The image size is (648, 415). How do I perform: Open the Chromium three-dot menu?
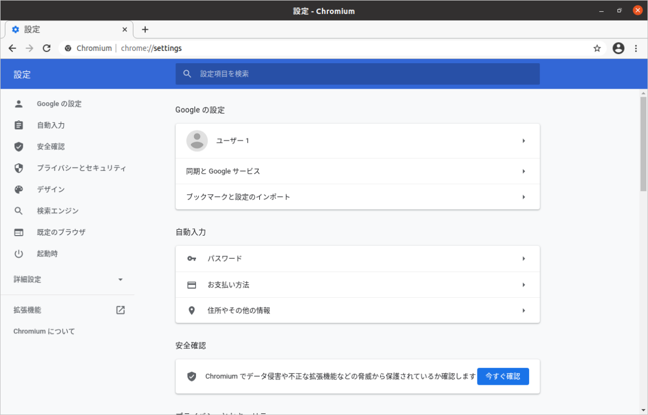(x=636, y=48)
